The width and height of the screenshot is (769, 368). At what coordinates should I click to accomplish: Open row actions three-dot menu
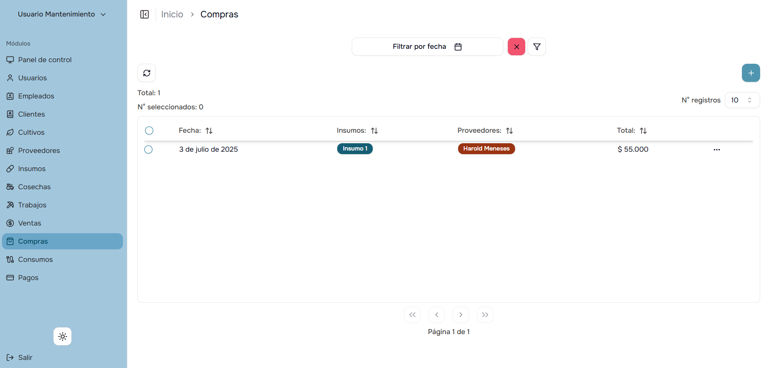(x=717, y=150)
